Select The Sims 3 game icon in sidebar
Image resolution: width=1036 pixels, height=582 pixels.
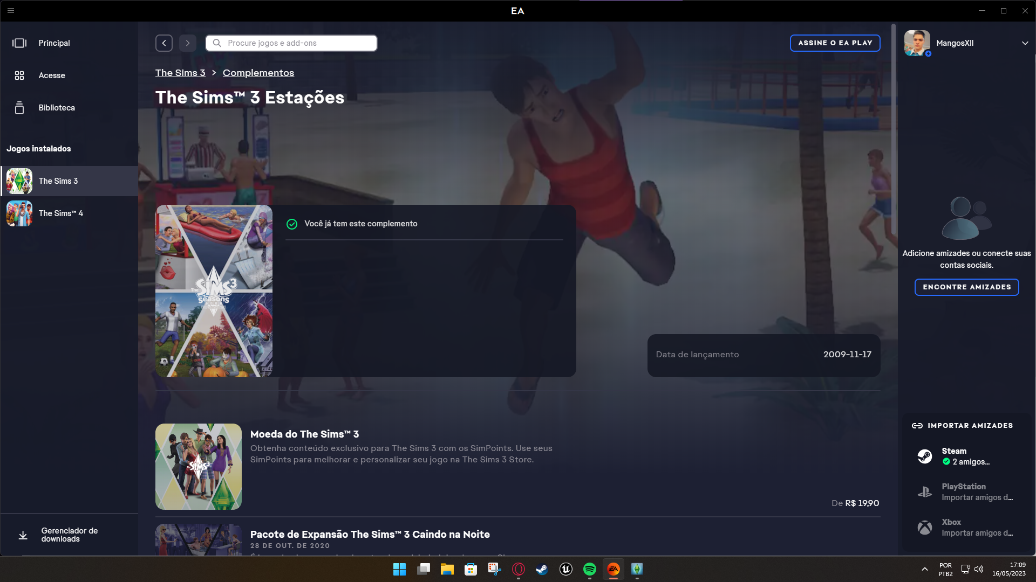click(x=19, y=181)
